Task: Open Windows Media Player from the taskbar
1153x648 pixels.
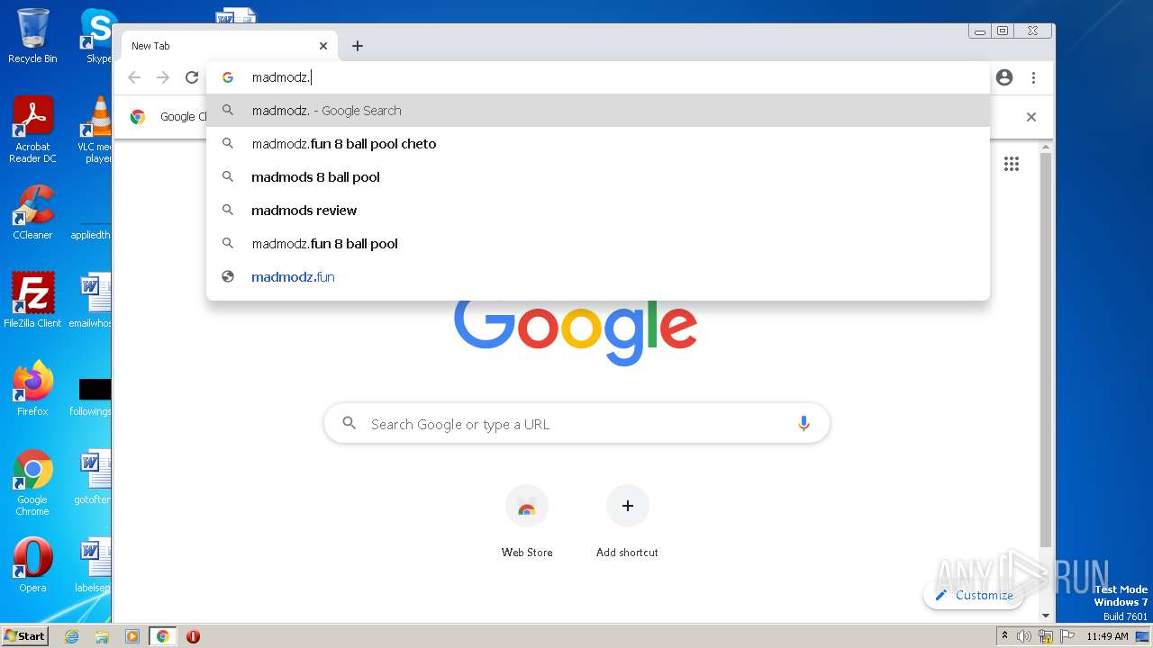Action: pyautogui.click(x=132, y=636)
